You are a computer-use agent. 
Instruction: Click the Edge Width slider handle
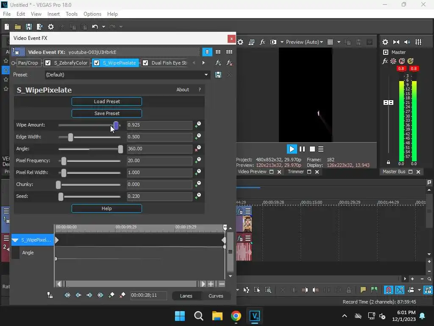tap(71, 137)
